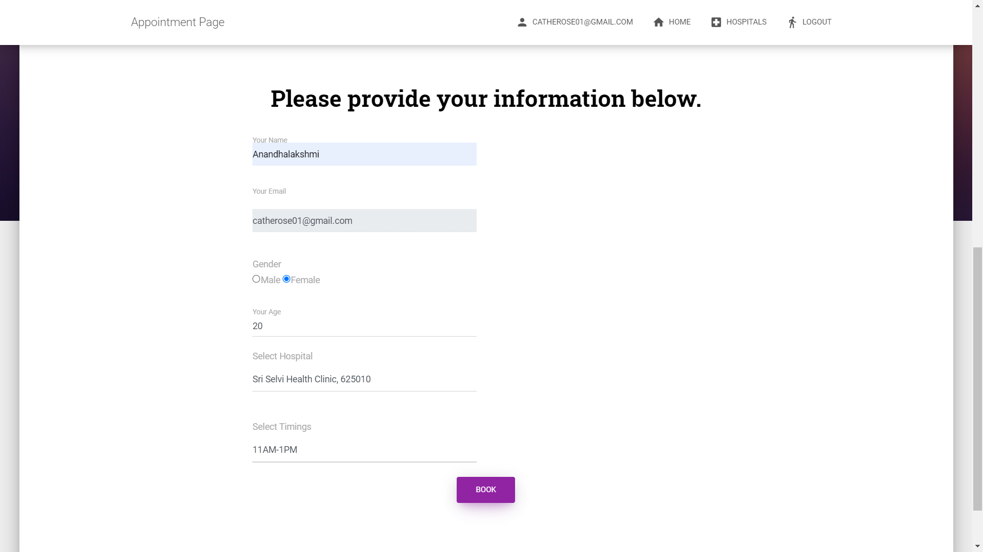Click the Your Name field showing Anandhalakshmi

tap(364, 154)
